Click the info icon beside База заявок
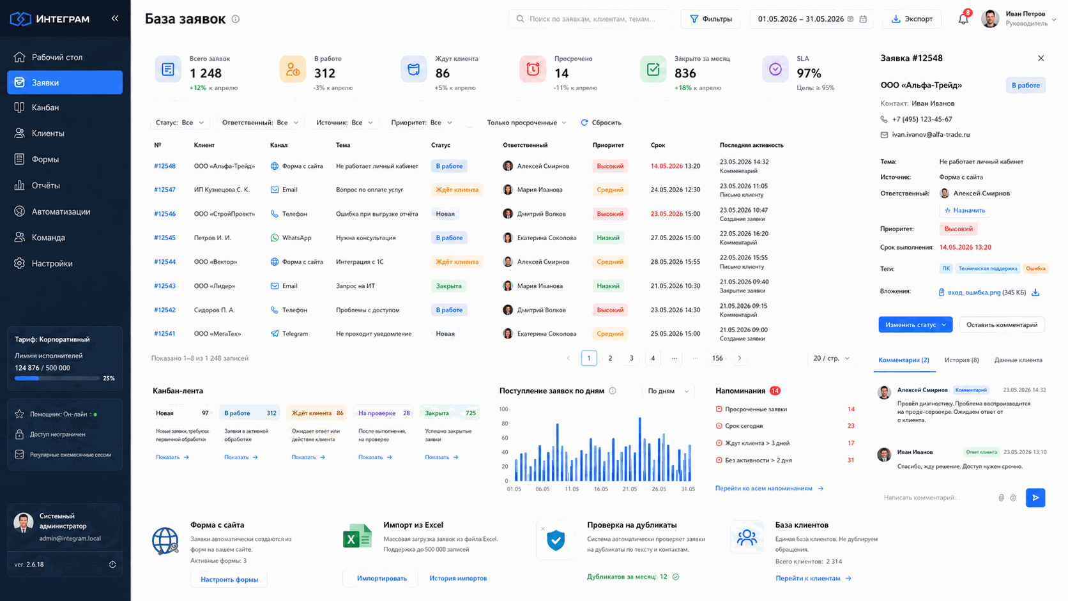1068x601 pixels. pos(235,19)
